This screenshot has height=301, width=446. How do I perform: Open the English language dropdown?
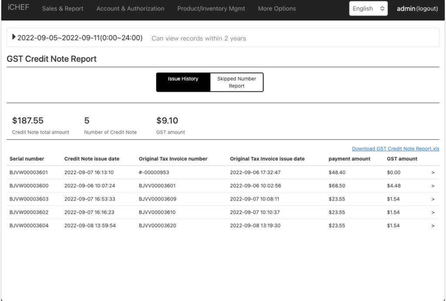click(368, 9)
